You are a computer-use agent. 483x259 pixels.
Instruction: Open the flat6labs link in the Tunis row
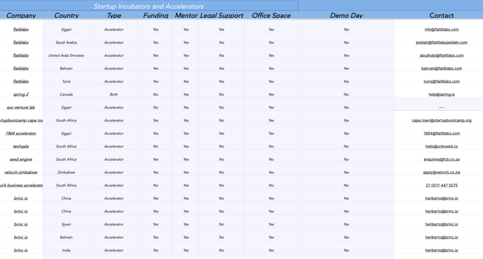point(21,82)
